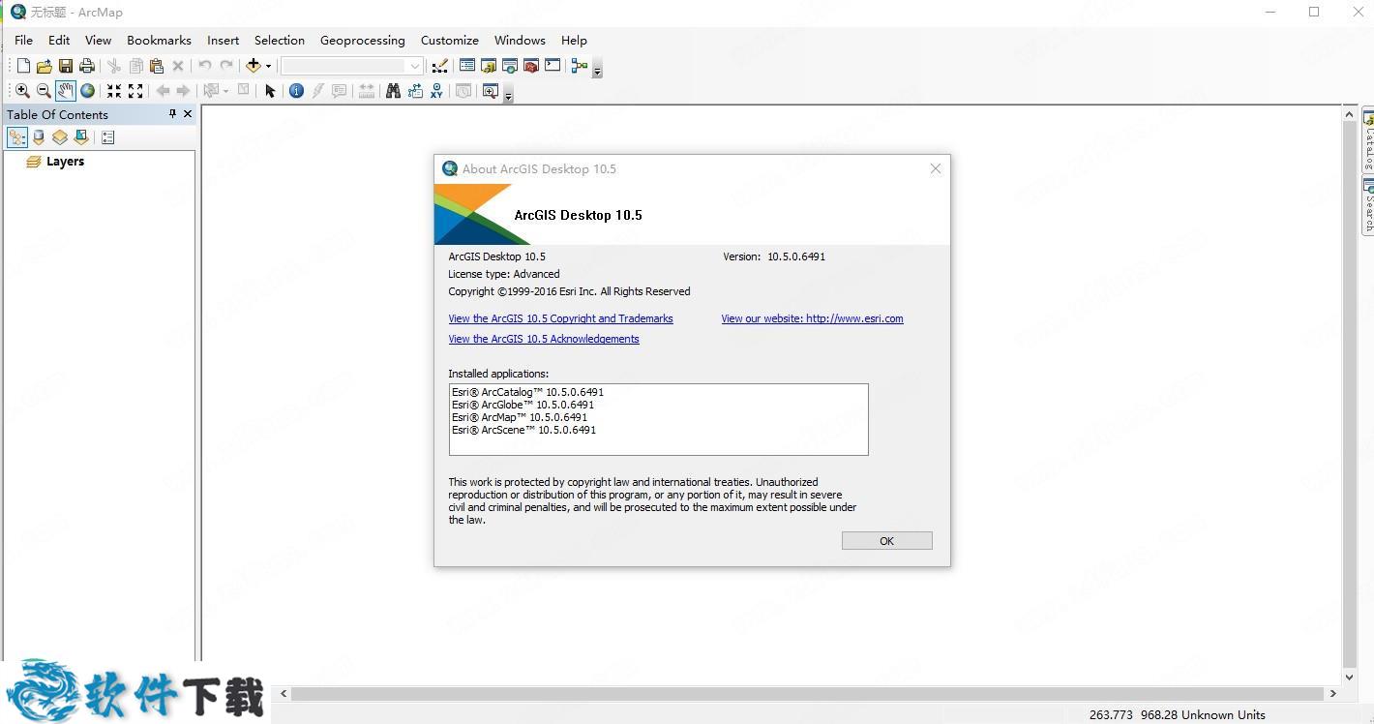Open the Add Data dropdown arrow
This screenshot has width=1374, height=724.
point(268,66)
